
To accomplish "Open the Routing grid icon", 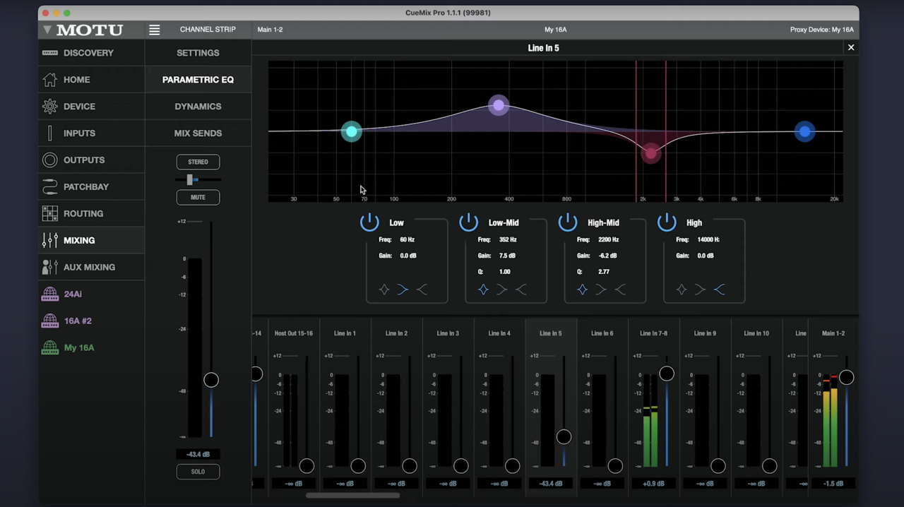I will 50,214.
